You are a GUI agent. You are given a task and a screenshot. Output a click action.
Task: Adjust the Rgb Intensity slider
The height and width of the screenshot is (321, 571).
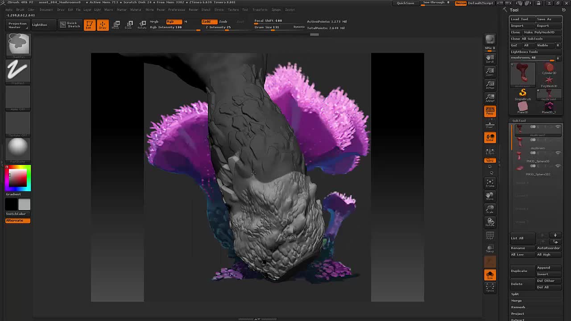(178, 29)
